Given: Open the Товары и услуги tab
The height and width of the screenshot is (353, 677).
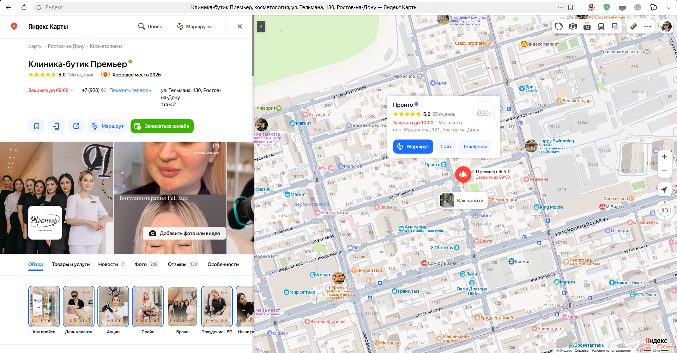Looking at the screenshot, I should click(x=71, y=264).
